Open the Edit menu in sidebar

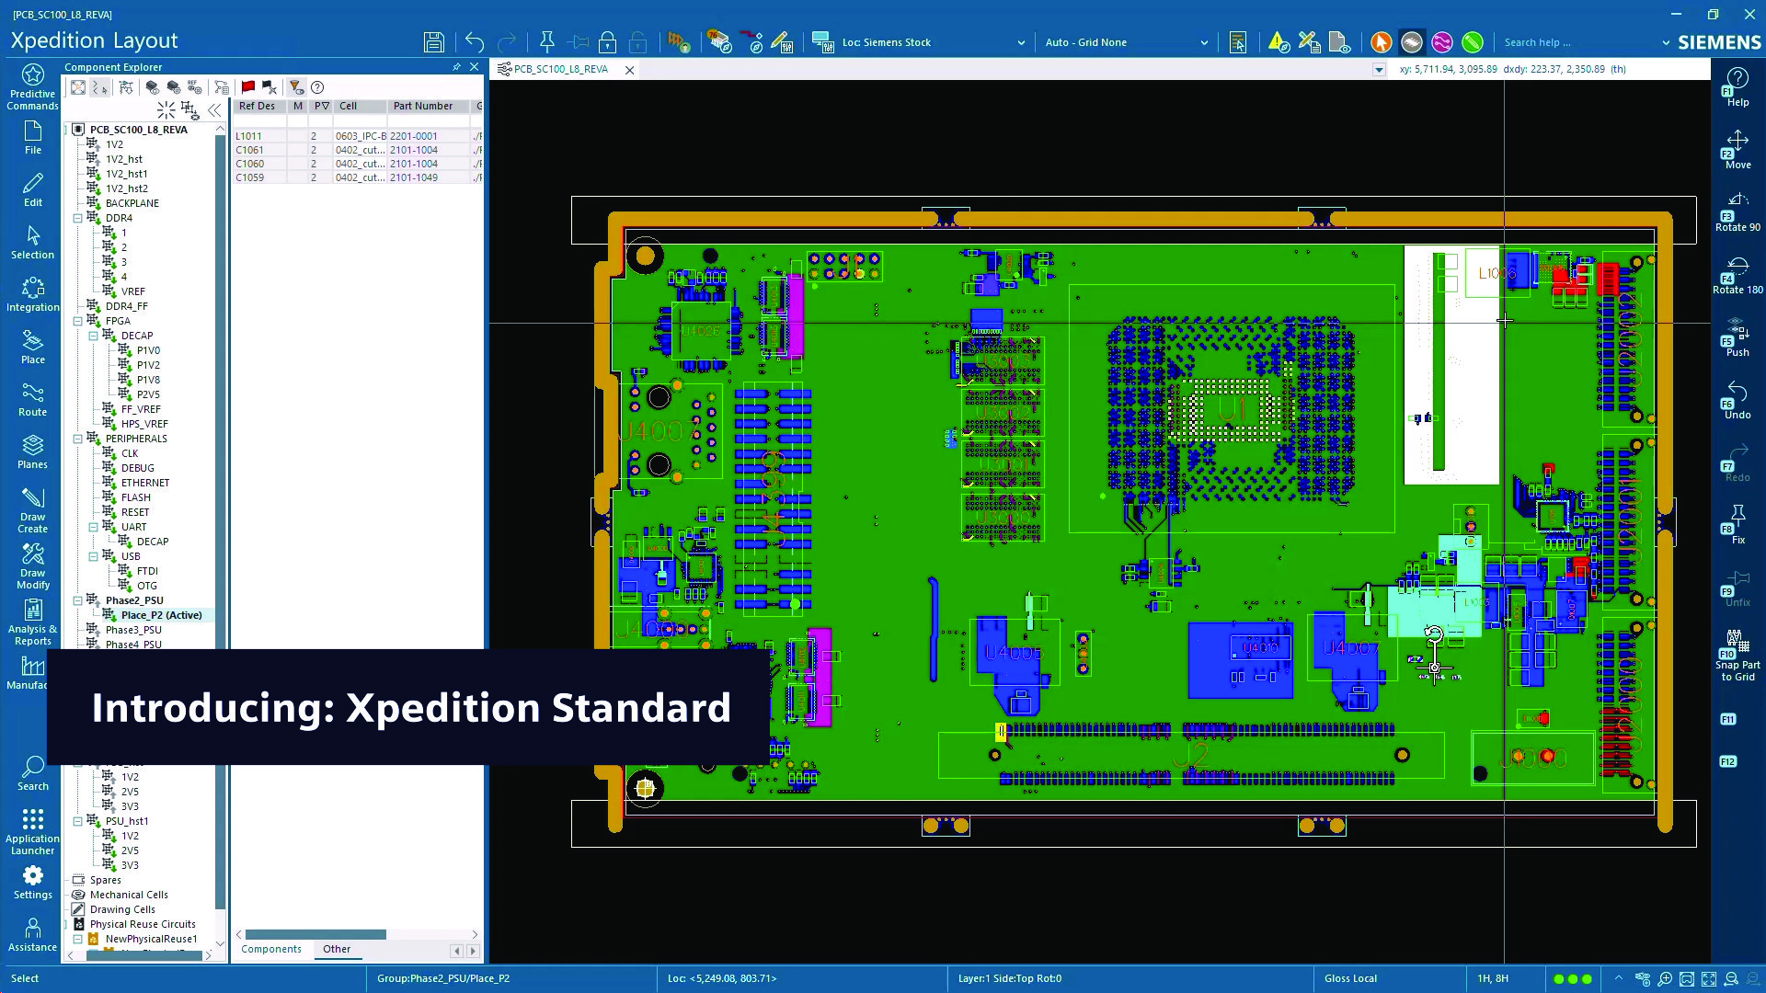[32, 190]
